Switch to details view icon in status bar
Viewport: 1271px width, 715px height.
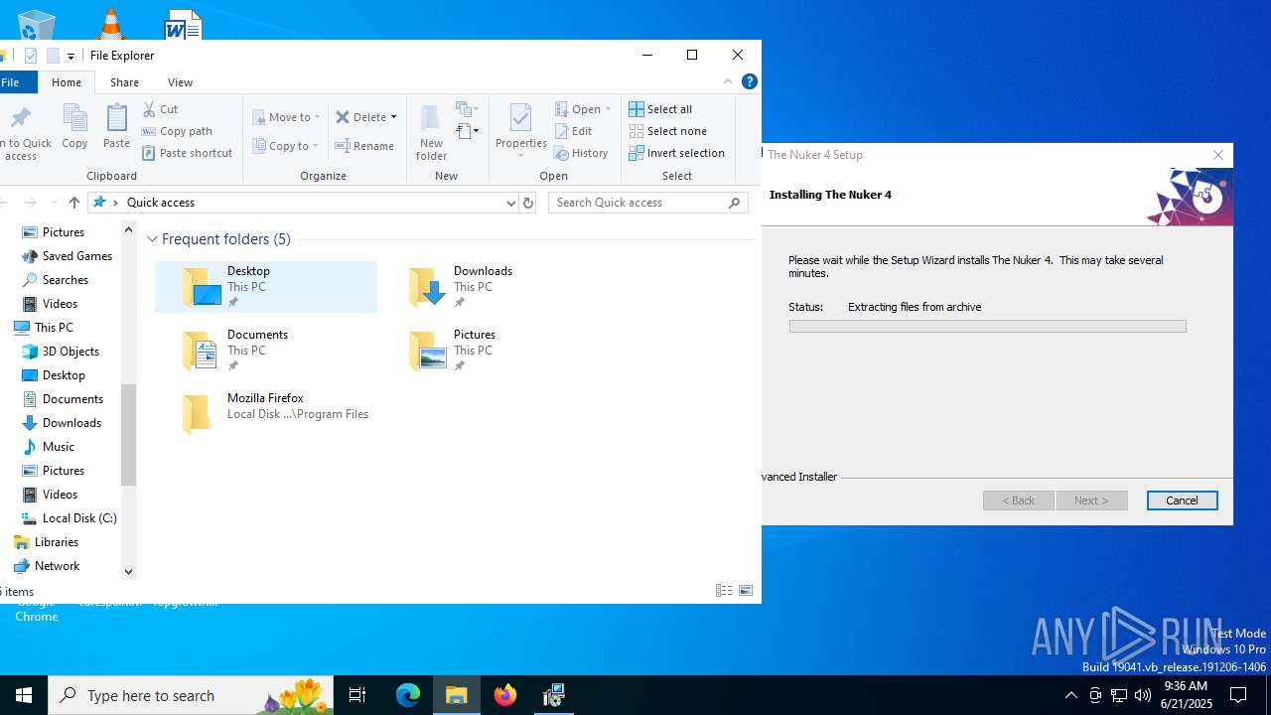pos(724,591)
